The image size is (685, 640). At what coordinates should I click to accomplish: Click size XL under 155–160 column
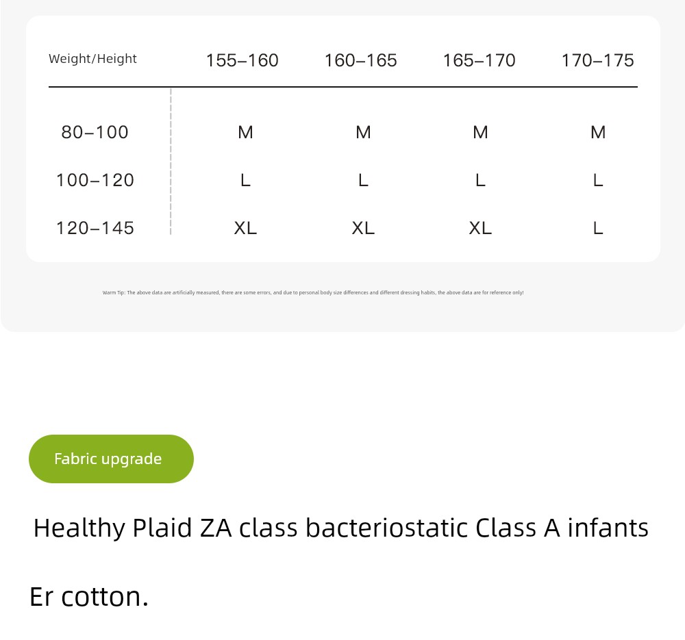[x=245, y=228]
